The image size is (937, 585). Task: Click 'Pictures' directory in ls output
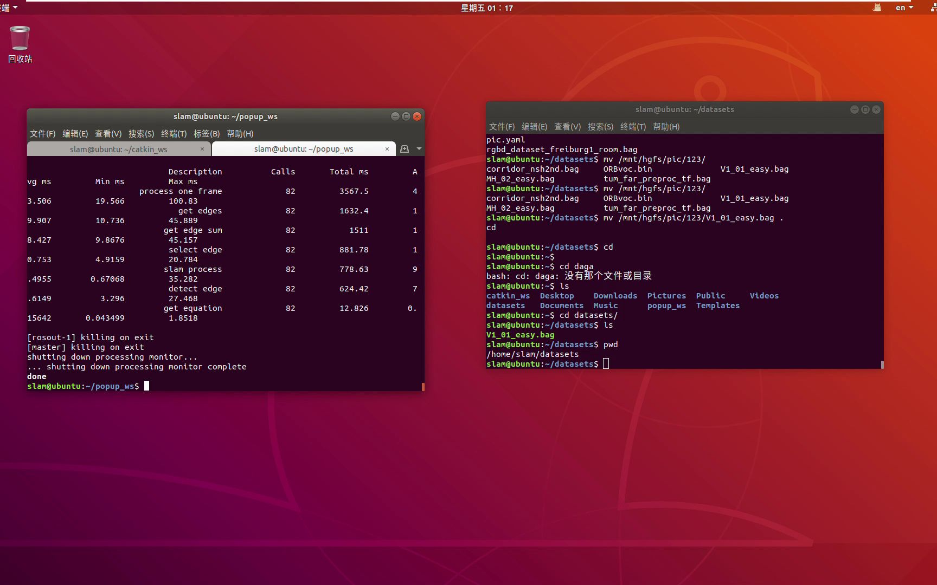click(x=666, y=296)
